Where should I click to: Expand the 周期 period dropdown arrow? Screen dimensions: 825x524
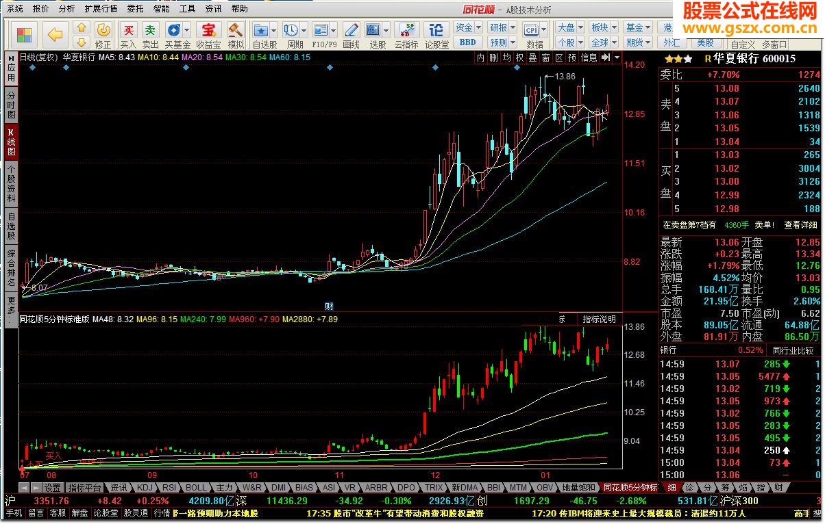point(304,30)
